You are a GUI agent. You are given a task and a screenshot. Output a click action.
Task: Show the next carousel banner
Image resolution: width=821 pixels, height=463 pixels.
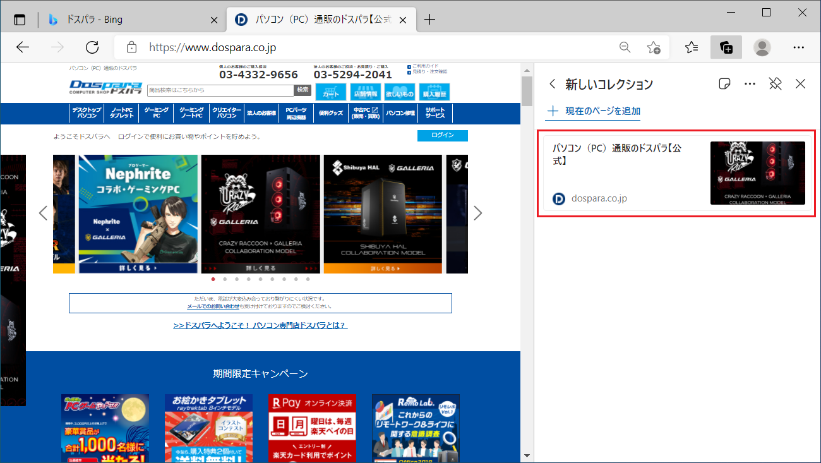(x=478, y=213)
